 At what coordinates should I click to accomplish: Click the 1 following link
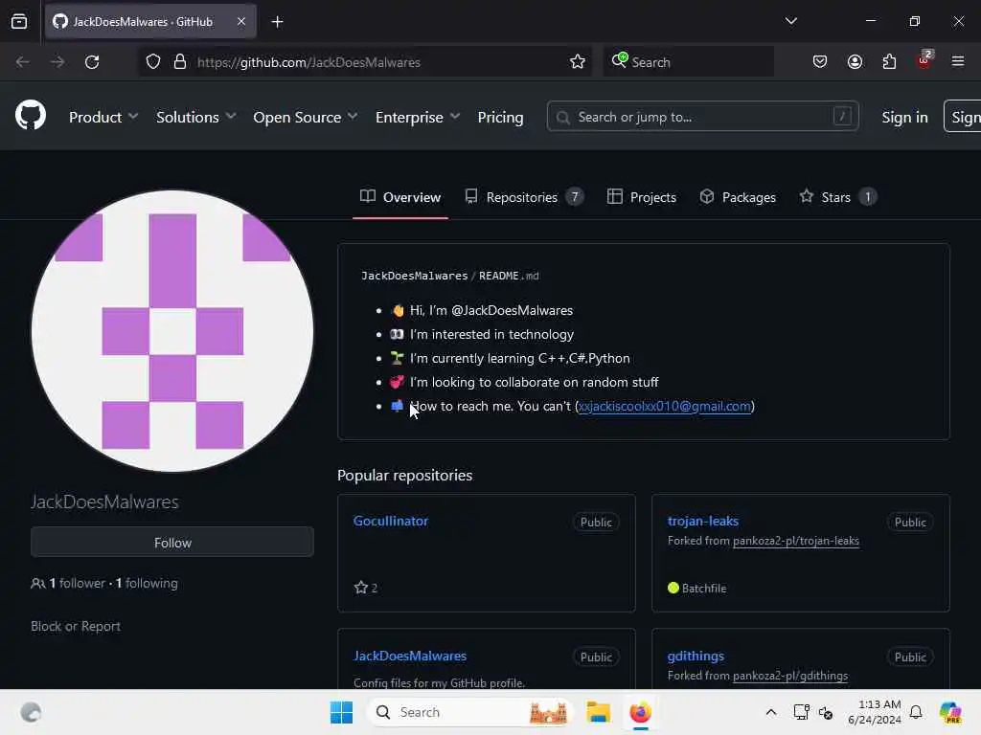(x=147, y=583)
